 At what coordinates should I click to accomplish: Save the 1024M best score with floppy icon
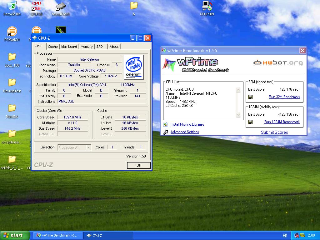[x=250, y=122]
